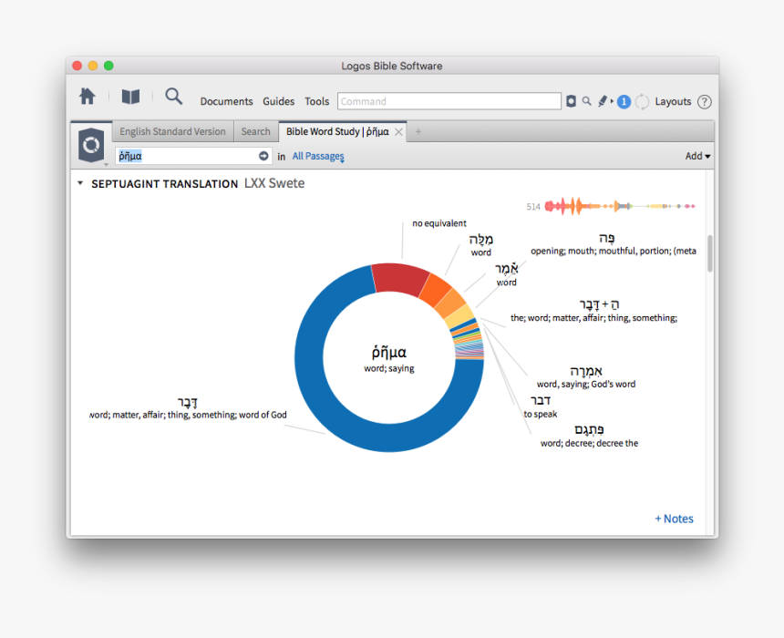Open the Guides menu

click(278, 101)
